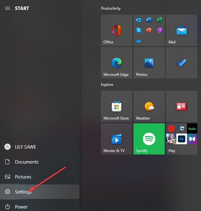The image size is (201, 211).
Task: Open the To Do checkmark tile
Action: 181,63
